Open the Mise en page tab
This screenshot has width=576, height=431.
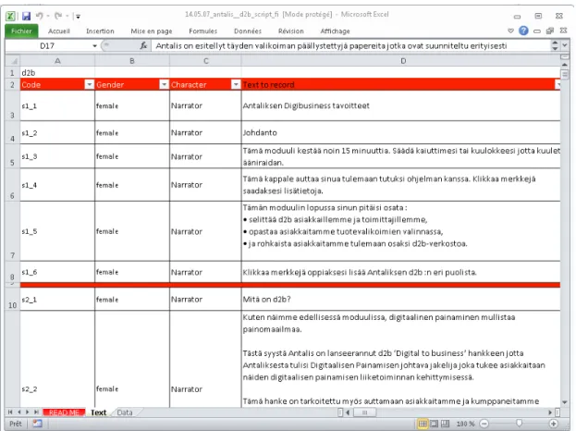point(152,31)
